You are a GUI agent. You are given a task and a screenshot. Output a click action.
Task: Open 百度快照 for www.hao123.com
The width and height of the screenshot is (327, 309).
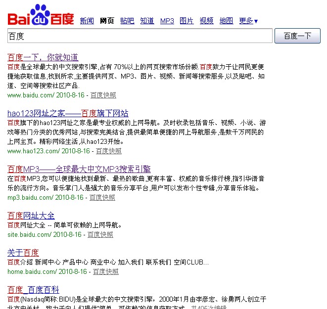pos(109,151)
